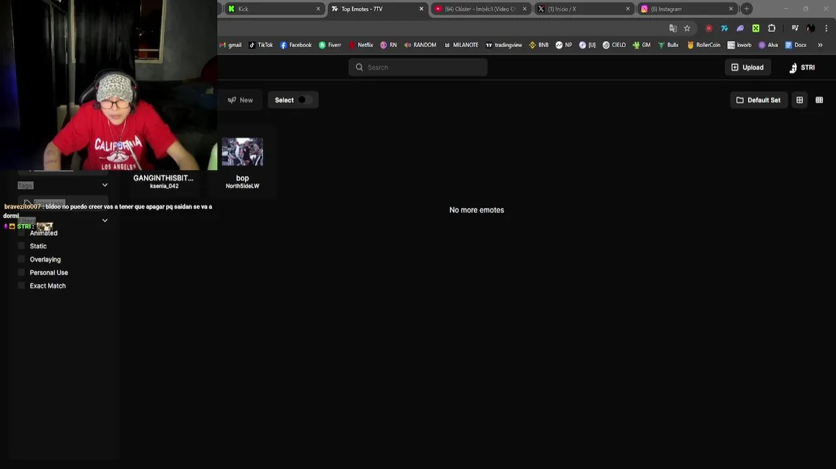The image size is (836, 469).
Task: Close the Kick tab
Action: pyautogui.click(x=318, y=9)
